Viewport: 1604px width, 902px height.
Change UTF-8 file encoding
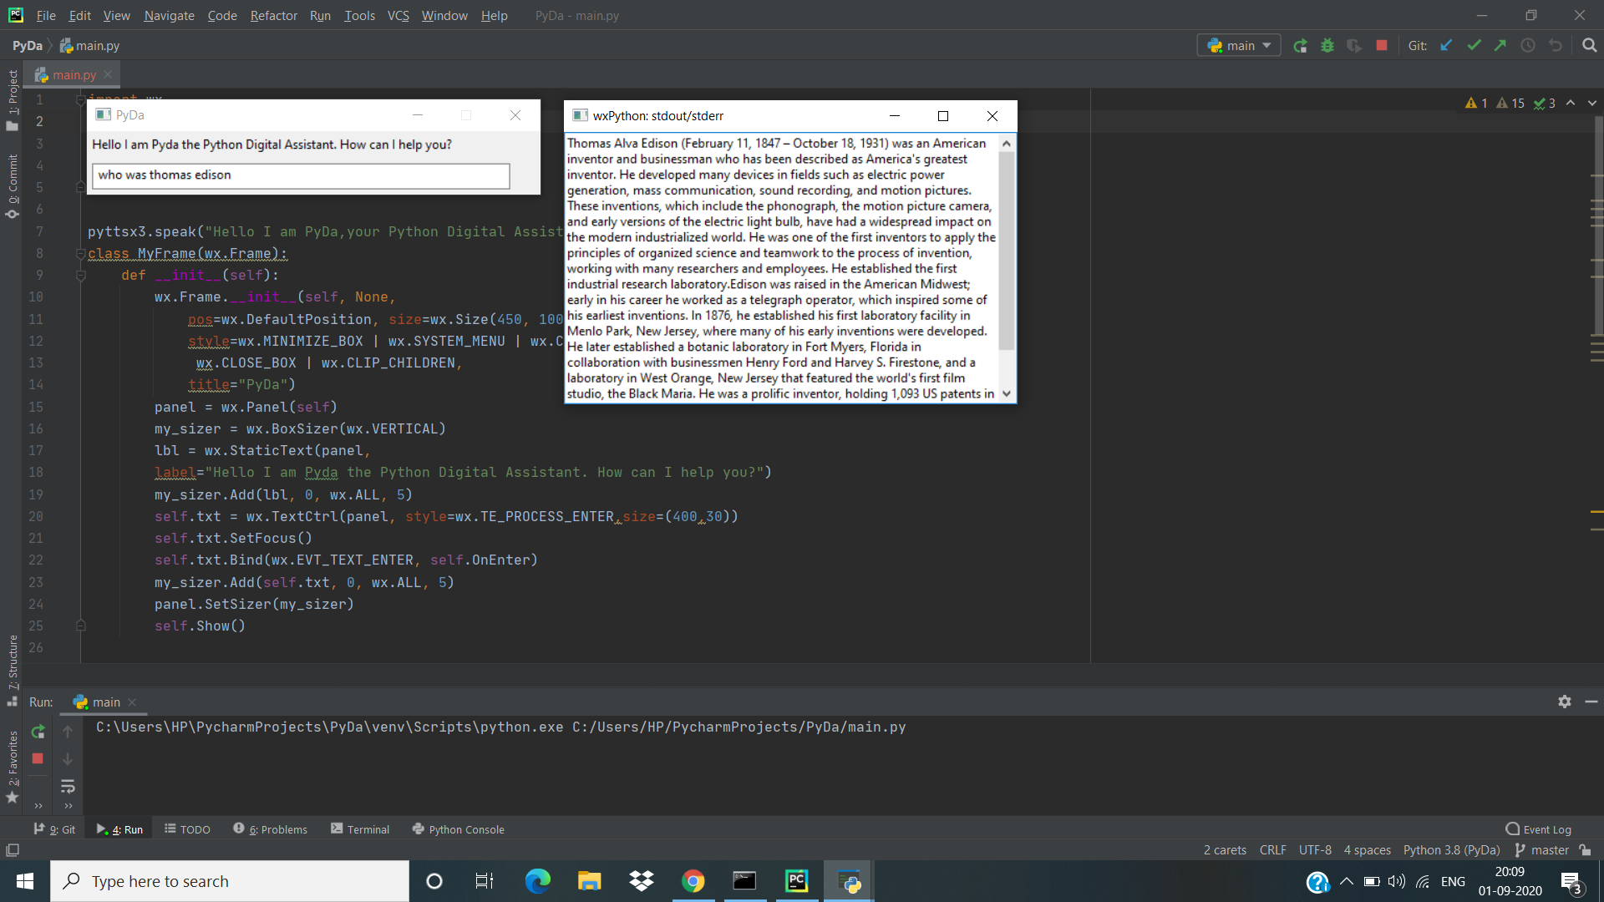[x=1315, y=850]
